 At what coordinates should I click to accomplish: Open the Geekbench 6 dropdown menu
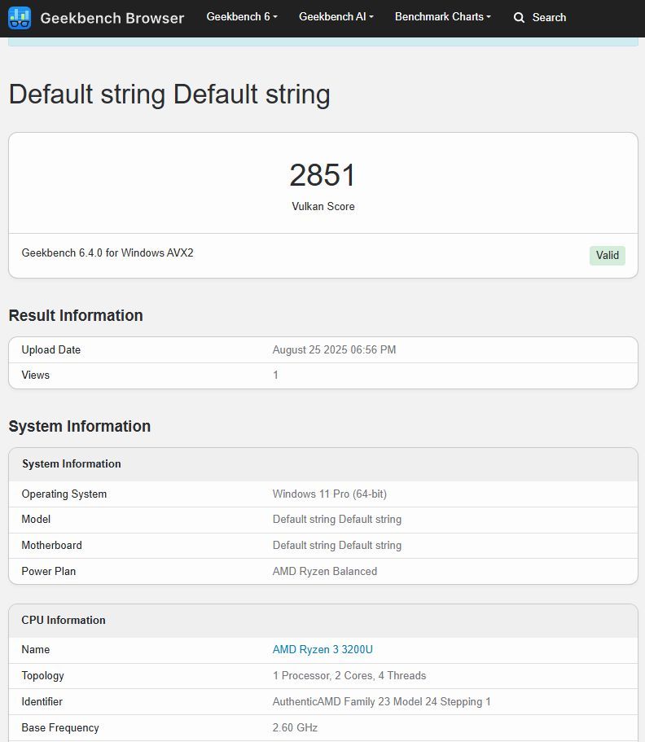pos(242,17)
